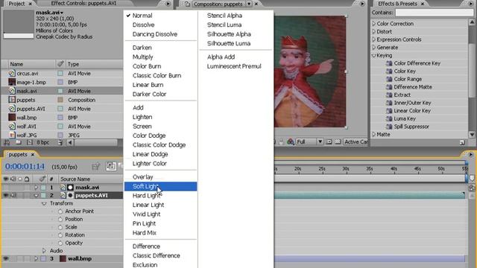Click the 30s mark on the time ruler
Image resolution: width=477 pixels, height=268 pixels.
[x=346, y=169]
